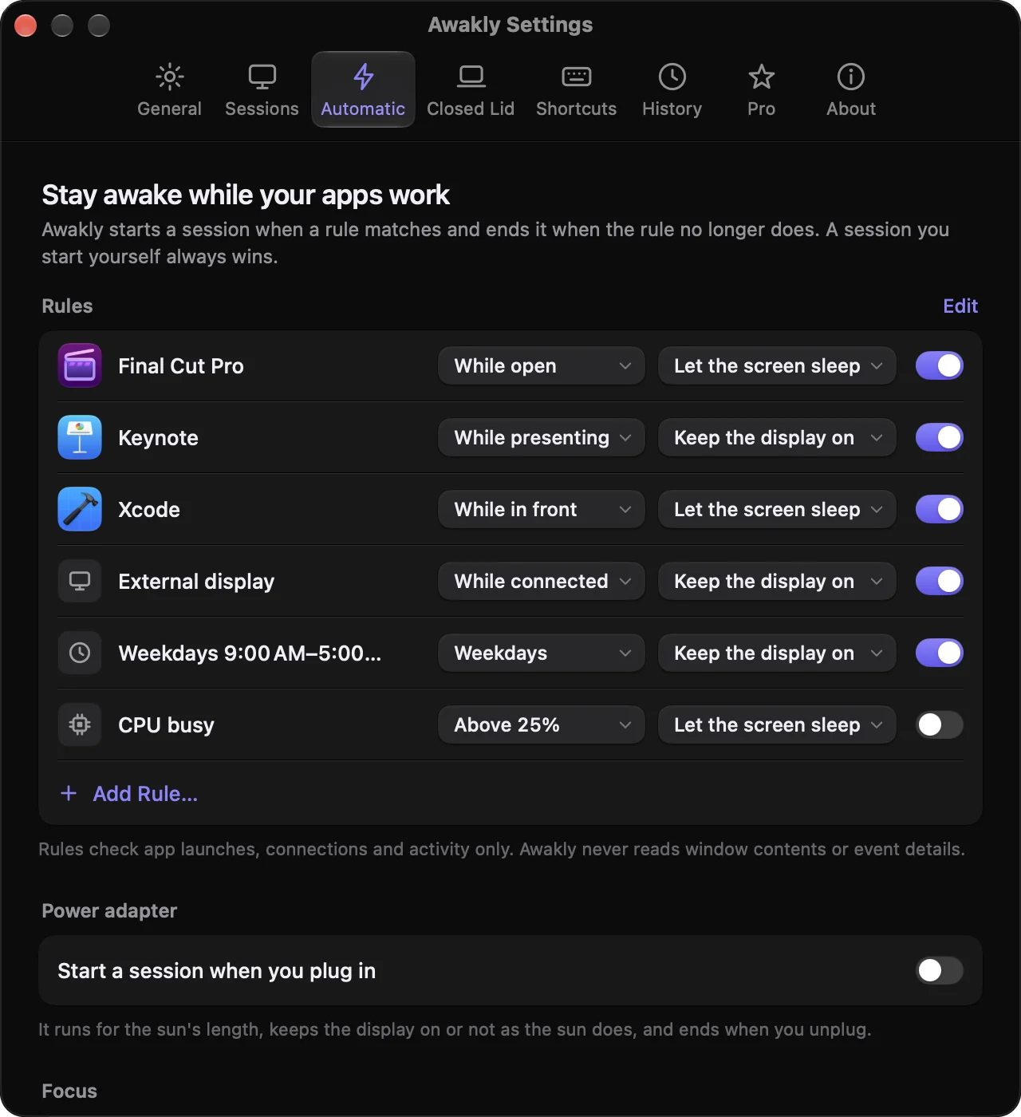Click the Shortcuts keyboard icon

tap(576, 77)
